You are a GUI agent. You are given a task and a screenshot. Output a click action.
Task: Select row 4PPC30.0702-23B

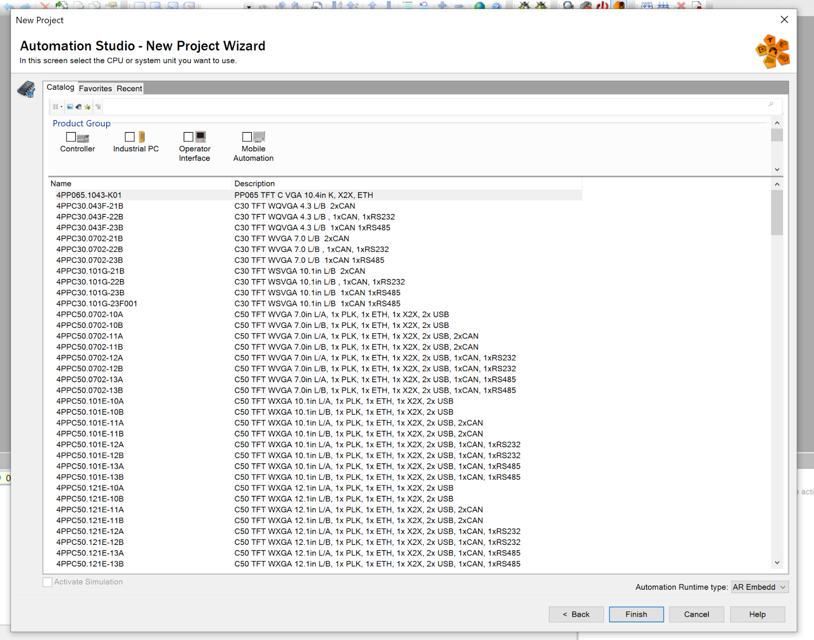[315, 260]
